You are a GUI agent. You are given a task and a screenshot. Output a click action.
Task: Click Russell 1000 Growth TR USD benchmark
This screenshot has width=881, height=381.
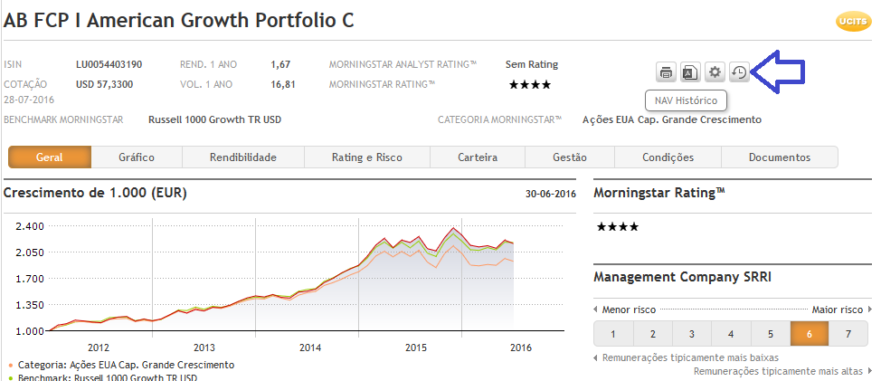click(x=214, y=119)
